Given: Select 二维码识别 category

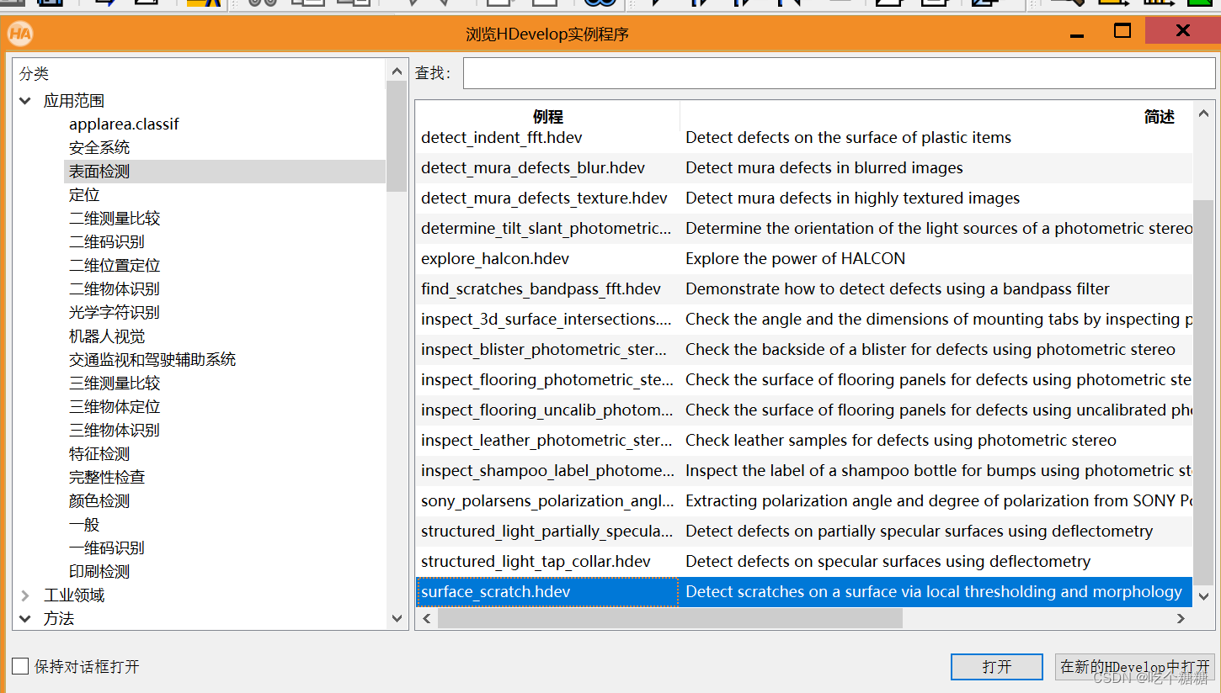Looking at the screenshot, I should tap(107, 242).
